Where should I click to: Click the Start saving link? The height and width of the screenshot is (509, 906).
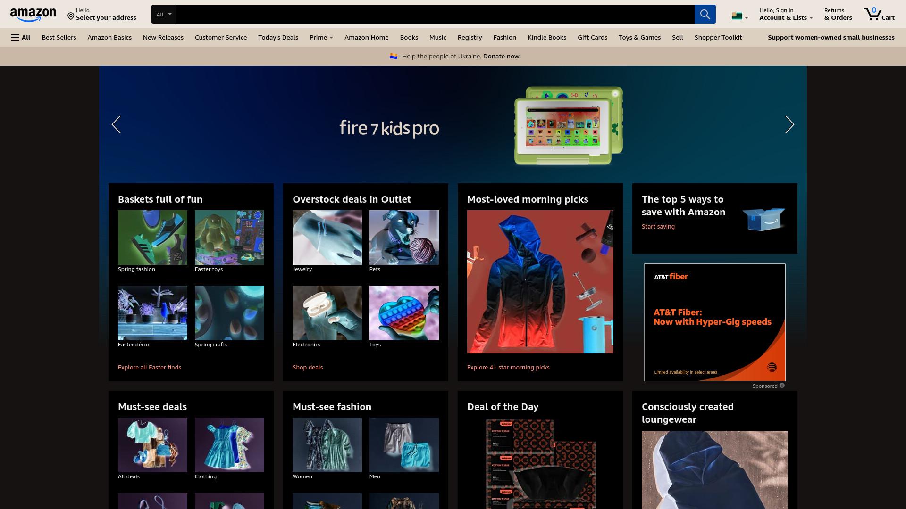(x=658, y=226)
